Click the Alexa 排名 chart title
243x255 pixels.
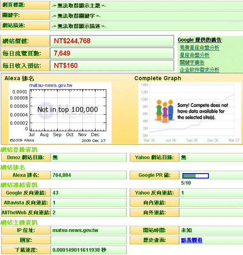point(19,79)
